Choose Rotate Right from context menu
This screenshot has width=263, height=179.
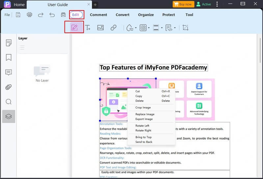(x=152, y=130)
